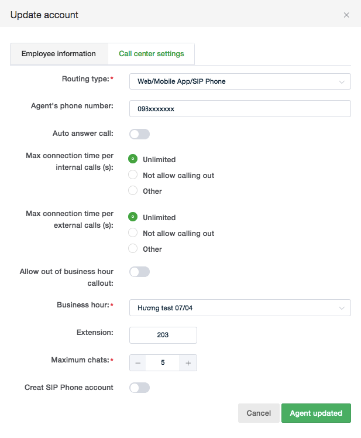
Task: Open the Call center settings tab
Action: click(151, 54)
